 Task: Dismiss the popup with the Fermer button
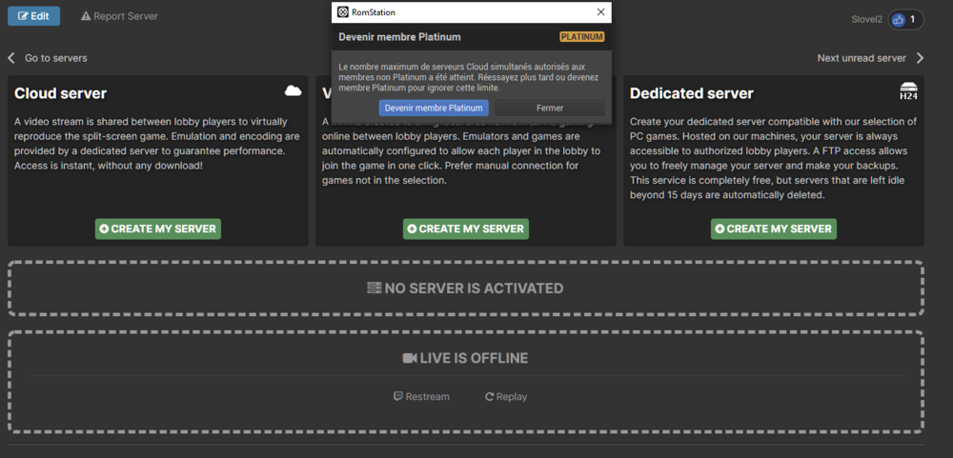pos(550,109)
